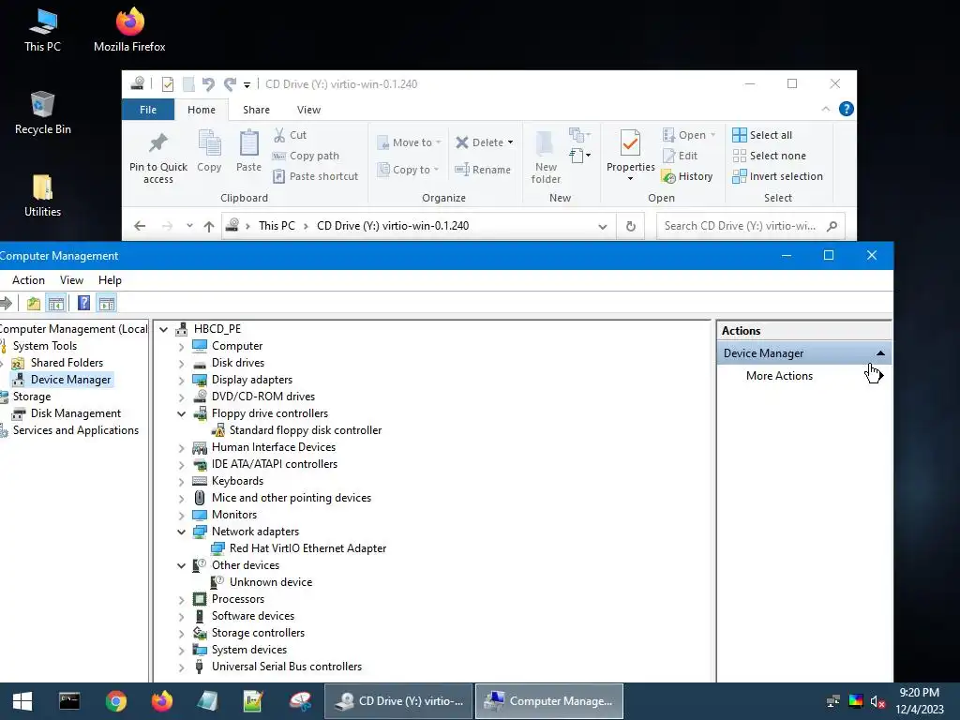Open the File tab in Explorer
This screenshot has height=720, width=960.
pyautogui.click(x=147, y=110)
